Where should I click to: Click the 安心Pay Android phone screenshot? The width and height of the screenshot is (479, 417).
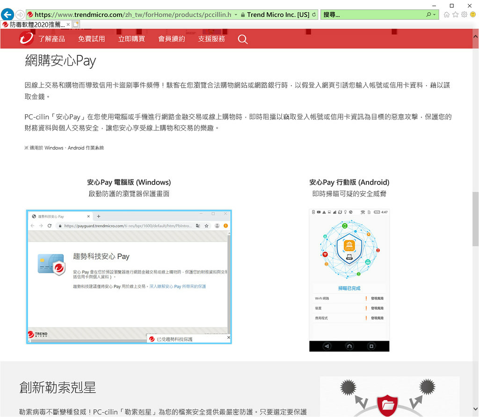[349, 280]
